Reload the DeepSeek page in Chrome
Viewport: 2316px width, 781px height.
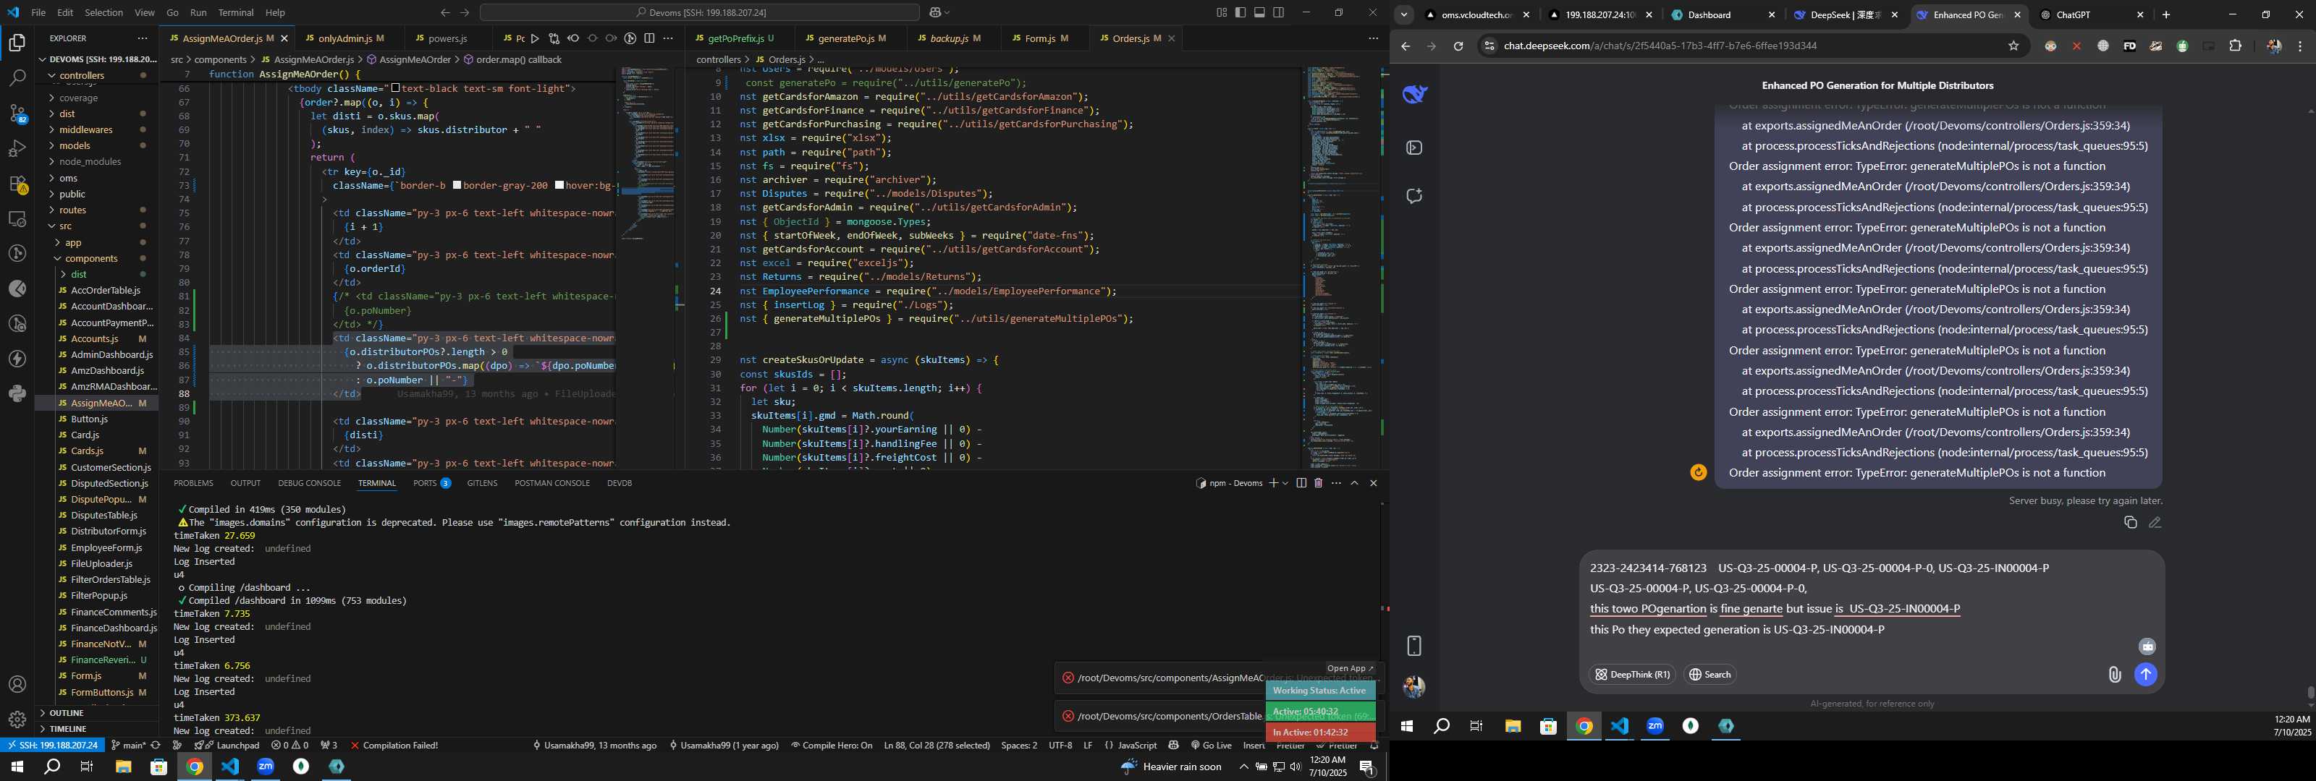1458,46
